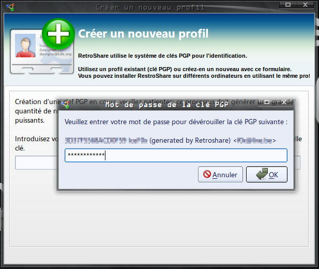
Task: Click 'Veuillez entrer votre mot de passe' label
Action: (117, 122)
